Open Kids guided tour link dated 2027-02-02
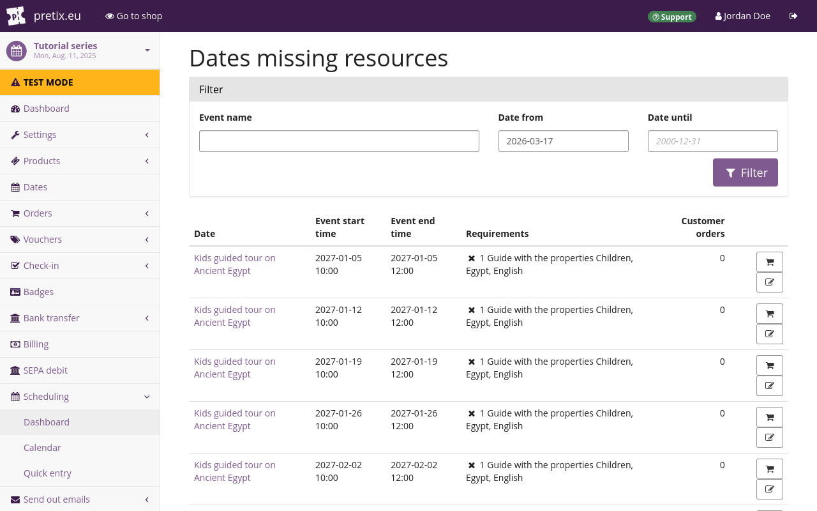 coord(235,471)
